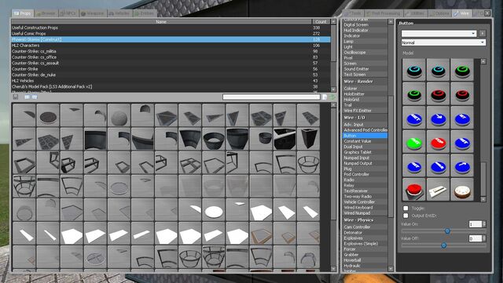Choose the Detonator wire tool

365,232
